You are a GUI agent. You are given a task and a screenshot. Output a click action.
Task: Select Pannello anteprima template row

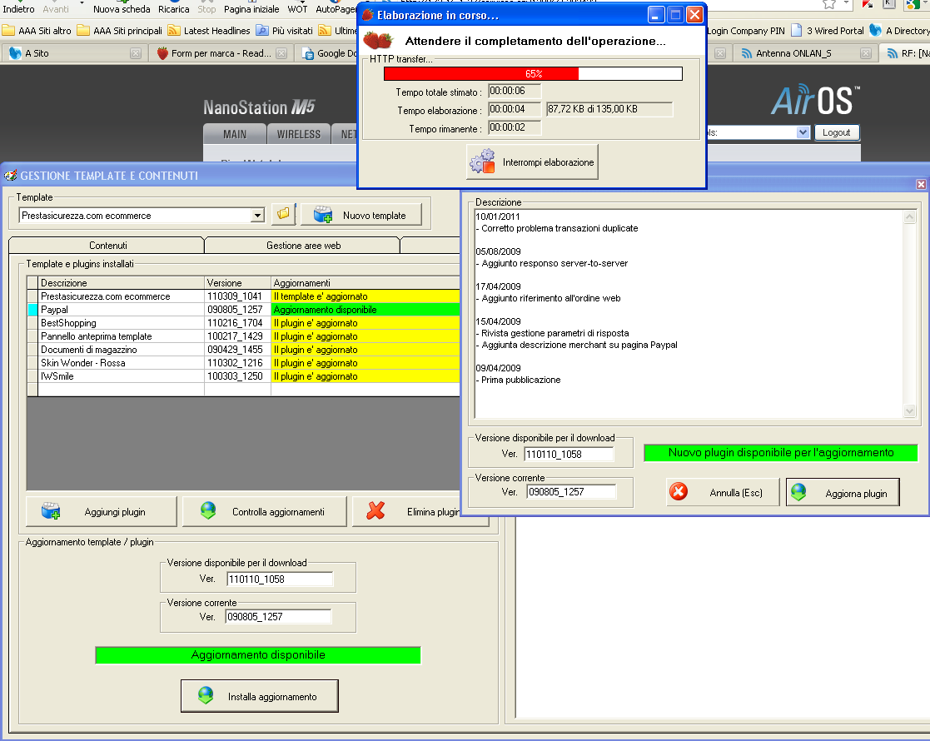[x=243, y=336]
